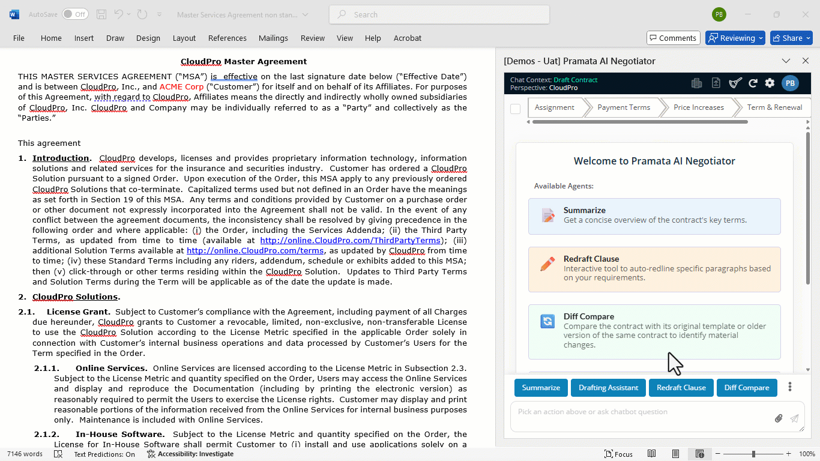Enable Focus mode in the status bar
820x461 pixels.
click(618, 454)
